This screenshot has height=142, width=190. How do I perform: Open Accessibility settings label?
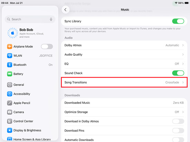click(x=22, y=94)
